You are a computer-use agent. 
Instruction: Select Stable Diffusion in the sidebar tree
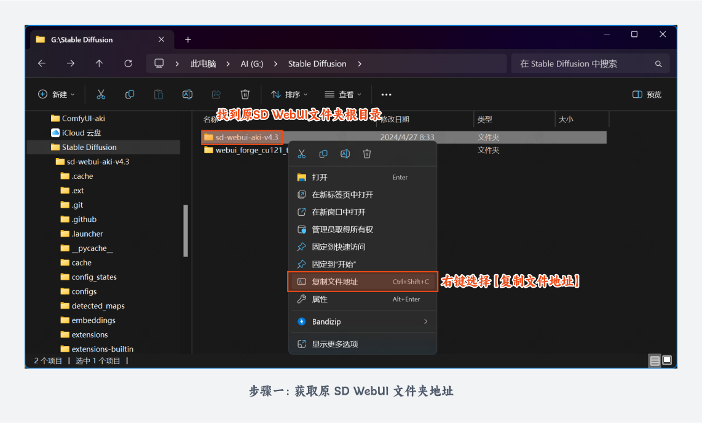[103, 148]
